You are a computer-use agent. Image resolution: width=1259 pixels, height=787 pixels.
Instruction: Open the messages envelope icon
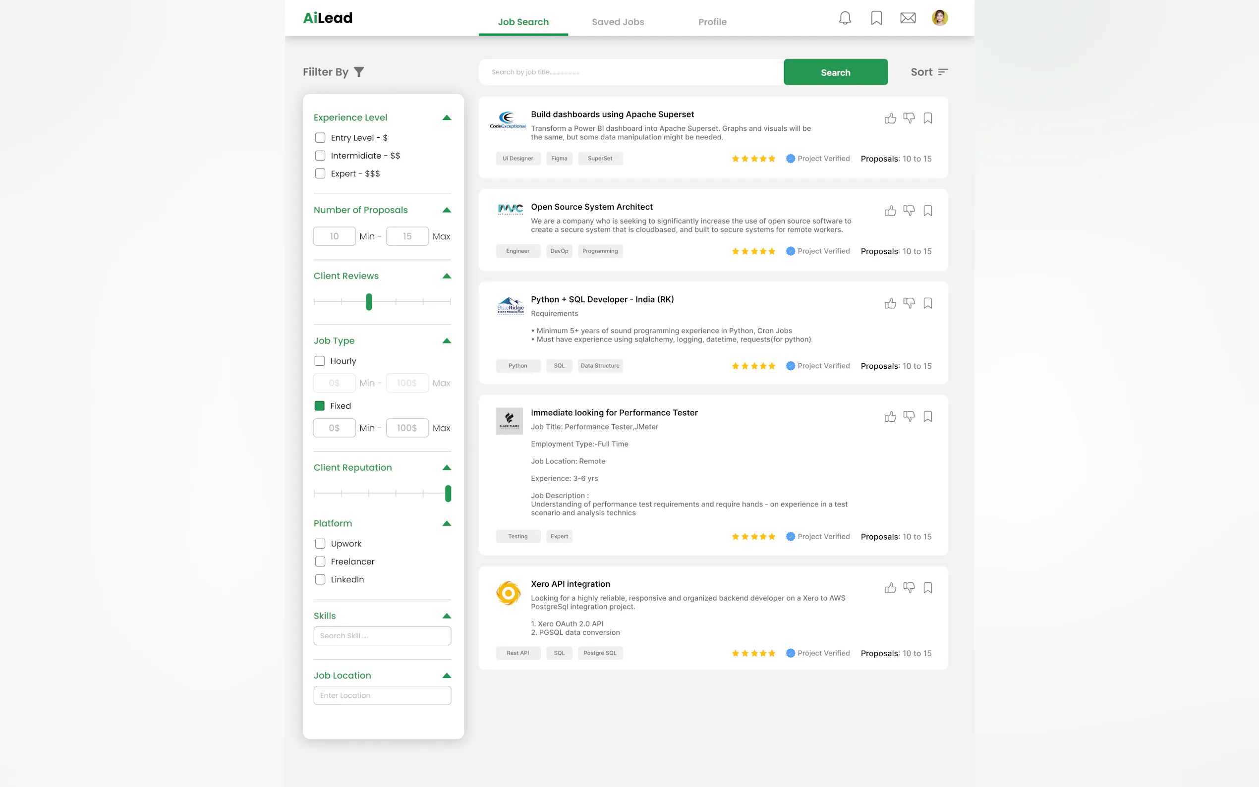coord(908,18)
